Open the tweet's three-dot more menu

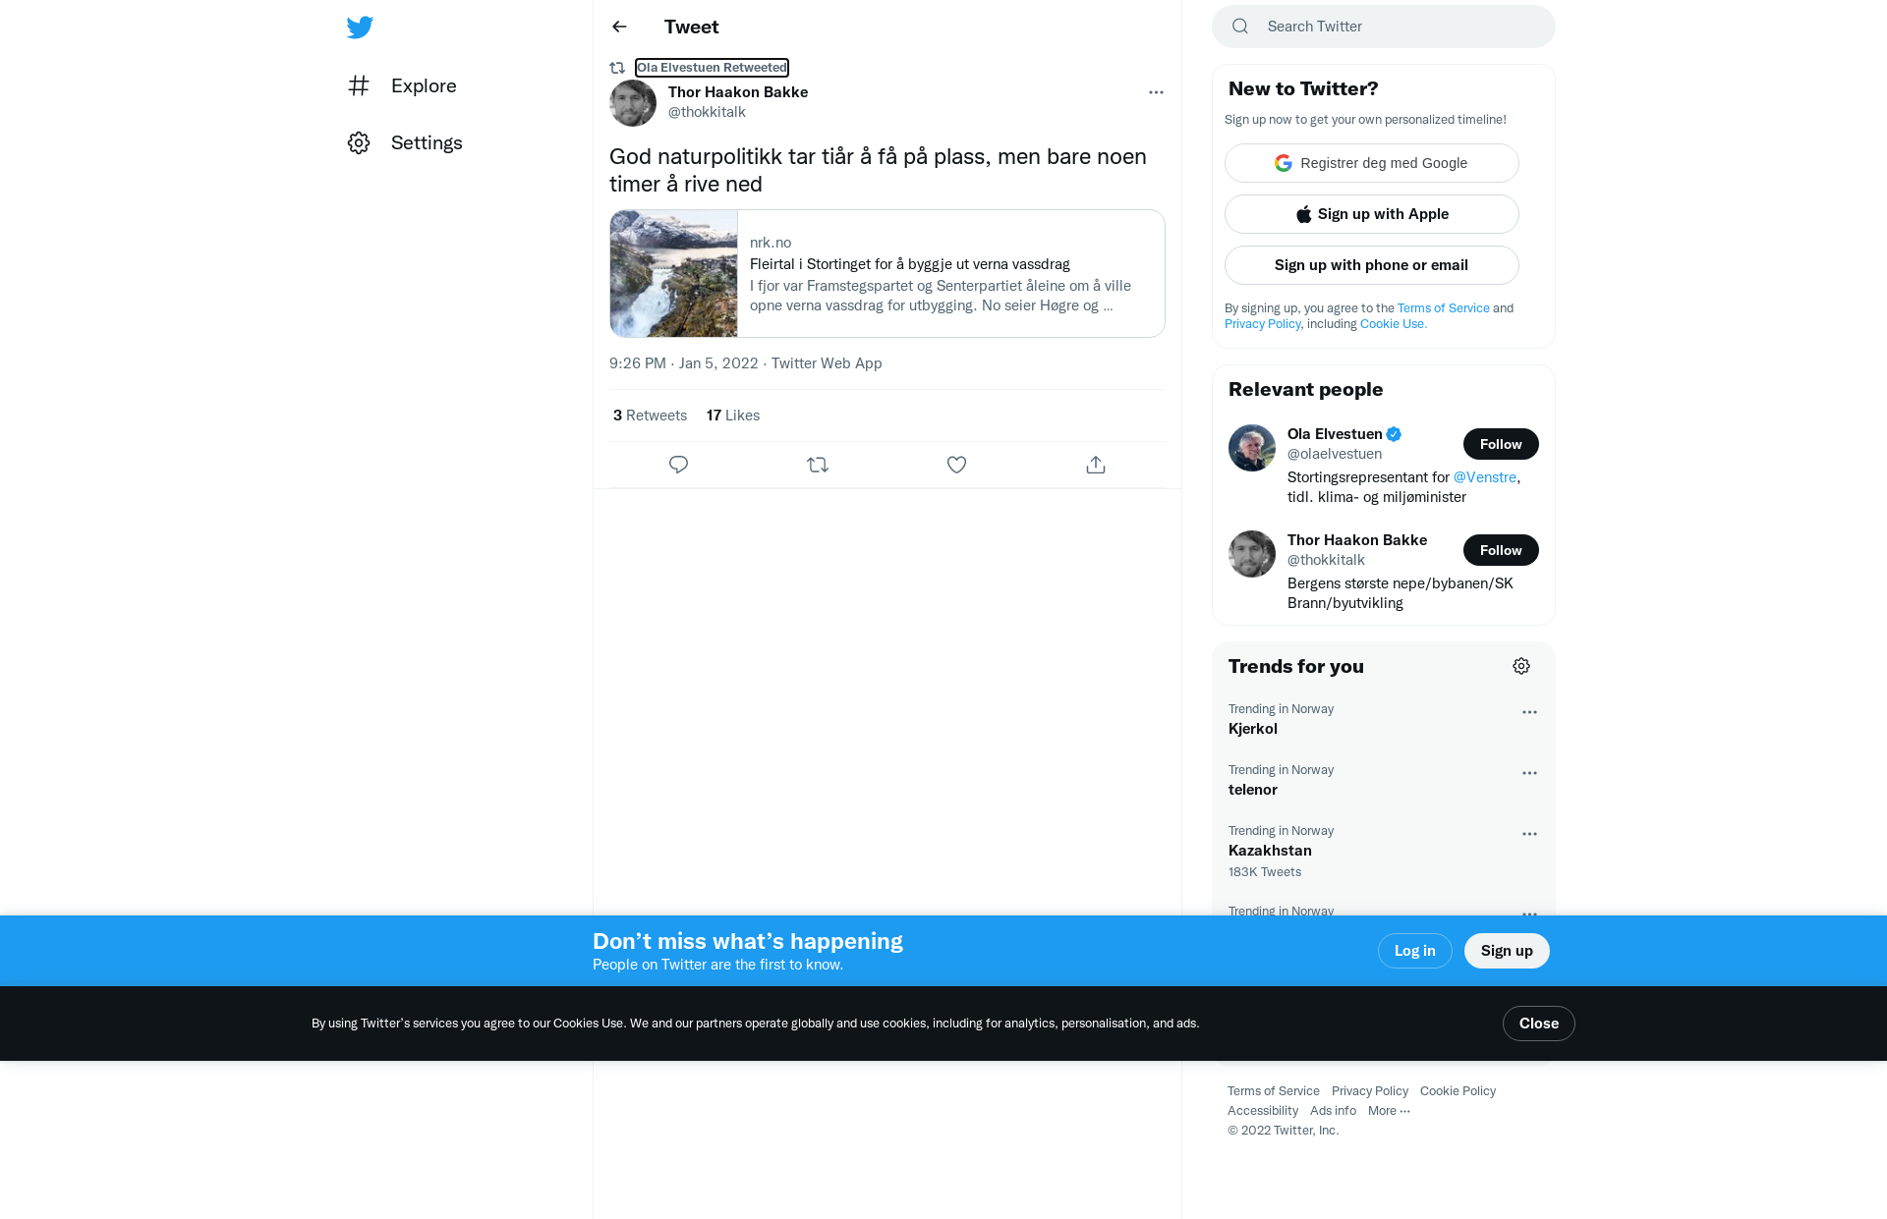click(x=1156, y=92)
